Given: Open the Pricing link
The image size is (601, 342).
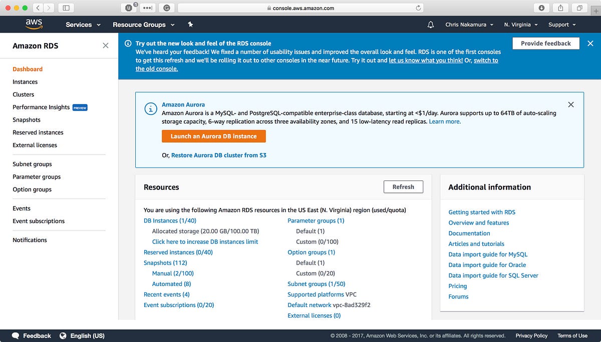Looking at the screenshot, I should click(x=458, y=286).
